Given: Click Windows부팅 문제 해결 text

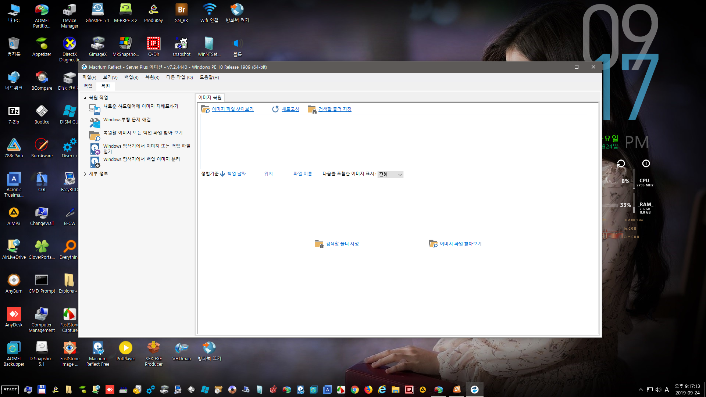Looking at the screenshot, I should click(127, 120).
